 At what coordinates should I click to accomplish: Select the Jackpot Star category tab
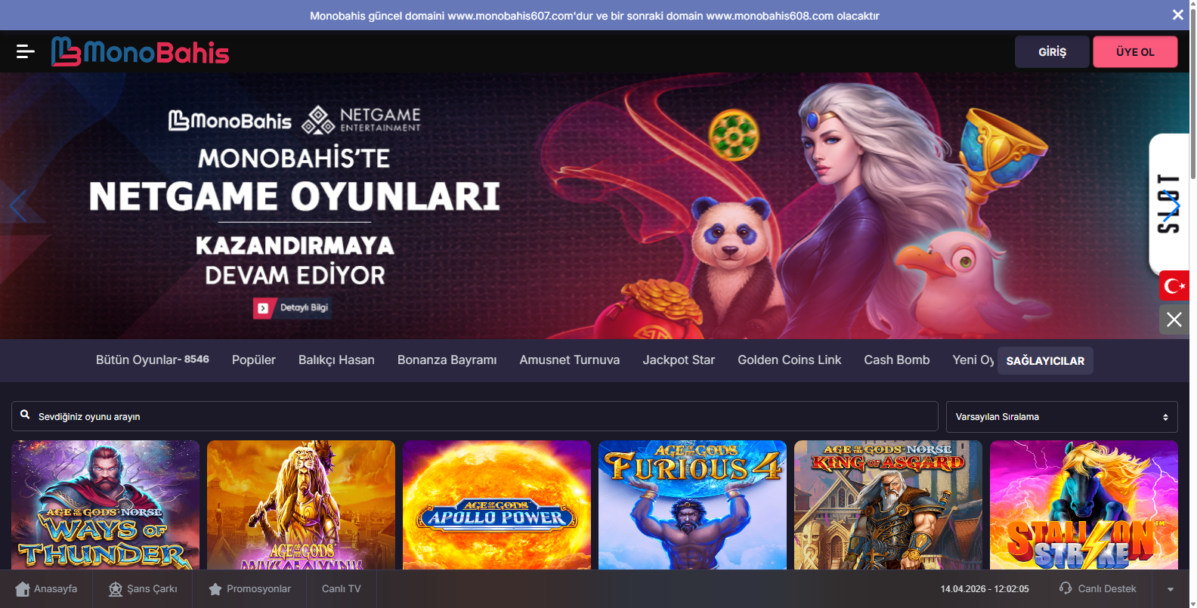click(x=679, y=360)
